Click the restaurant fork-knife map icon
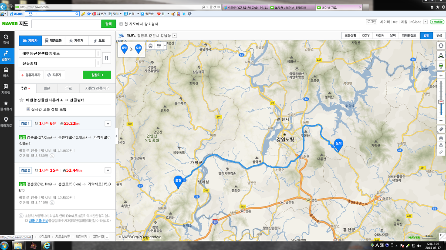This screenshot has width=446, height=250. point(159,46)
